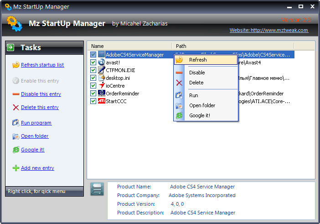Select the CTFMON.EXE entry name
The width and height of the screenshot is (320, 224).
click(x=120, y=70)
